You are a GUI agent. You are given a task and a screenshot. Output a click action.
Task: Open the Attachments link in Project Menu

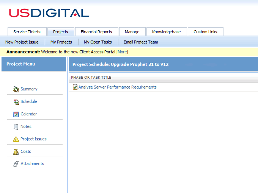pyautogui.click(x=32, y=163)
